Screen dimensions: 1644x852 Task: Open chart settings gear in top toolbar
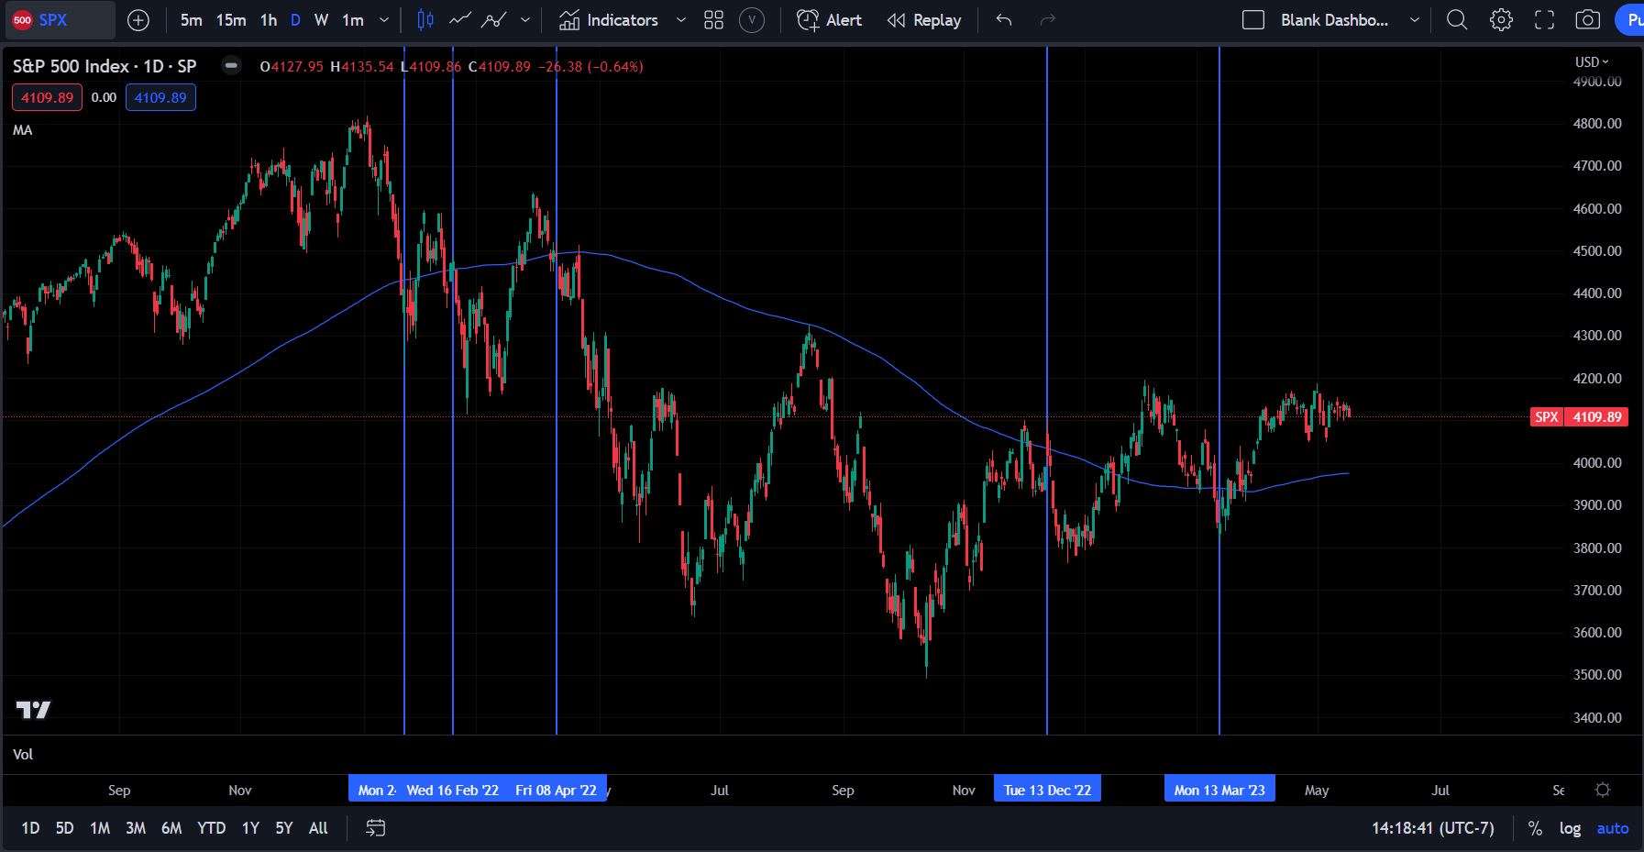1501,20
